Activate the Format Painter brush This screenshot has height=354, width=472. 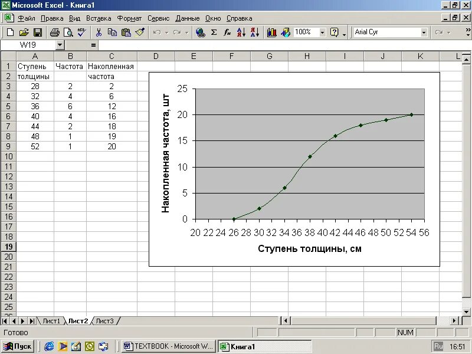click(140, 32)
